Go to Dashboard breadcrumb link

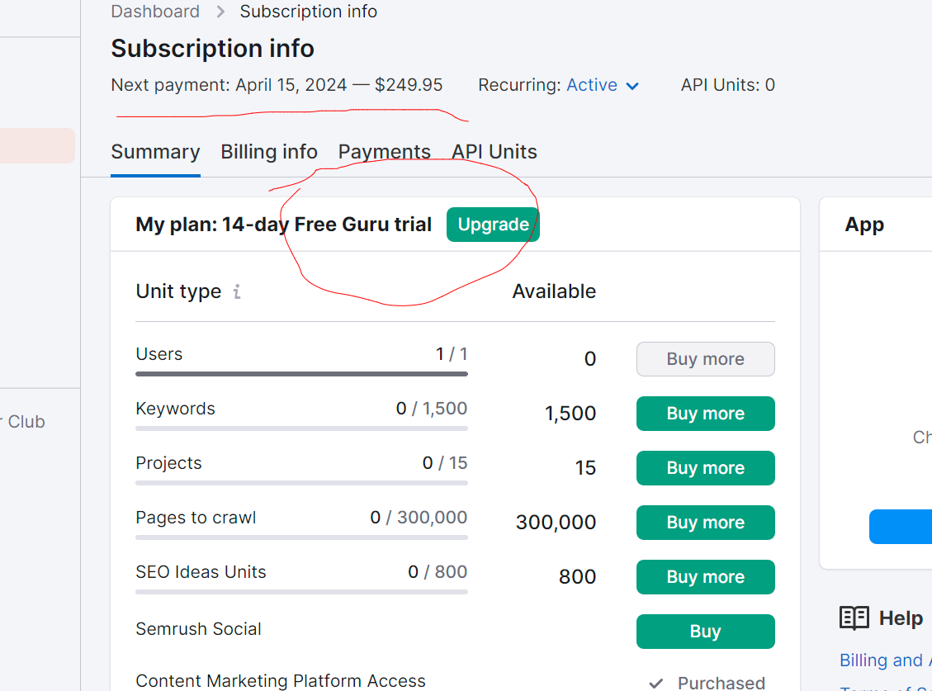click(155, 12)
